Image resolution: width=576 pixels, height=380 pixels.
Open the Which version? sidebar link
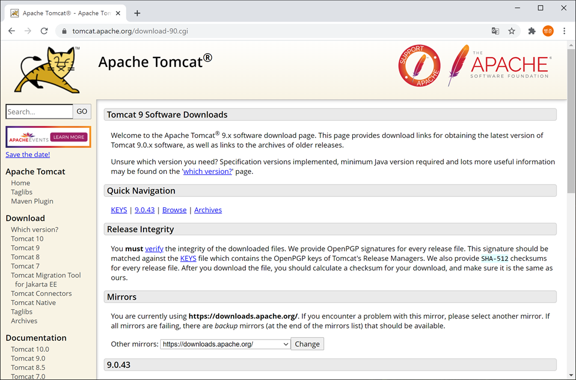pos(34,230)
